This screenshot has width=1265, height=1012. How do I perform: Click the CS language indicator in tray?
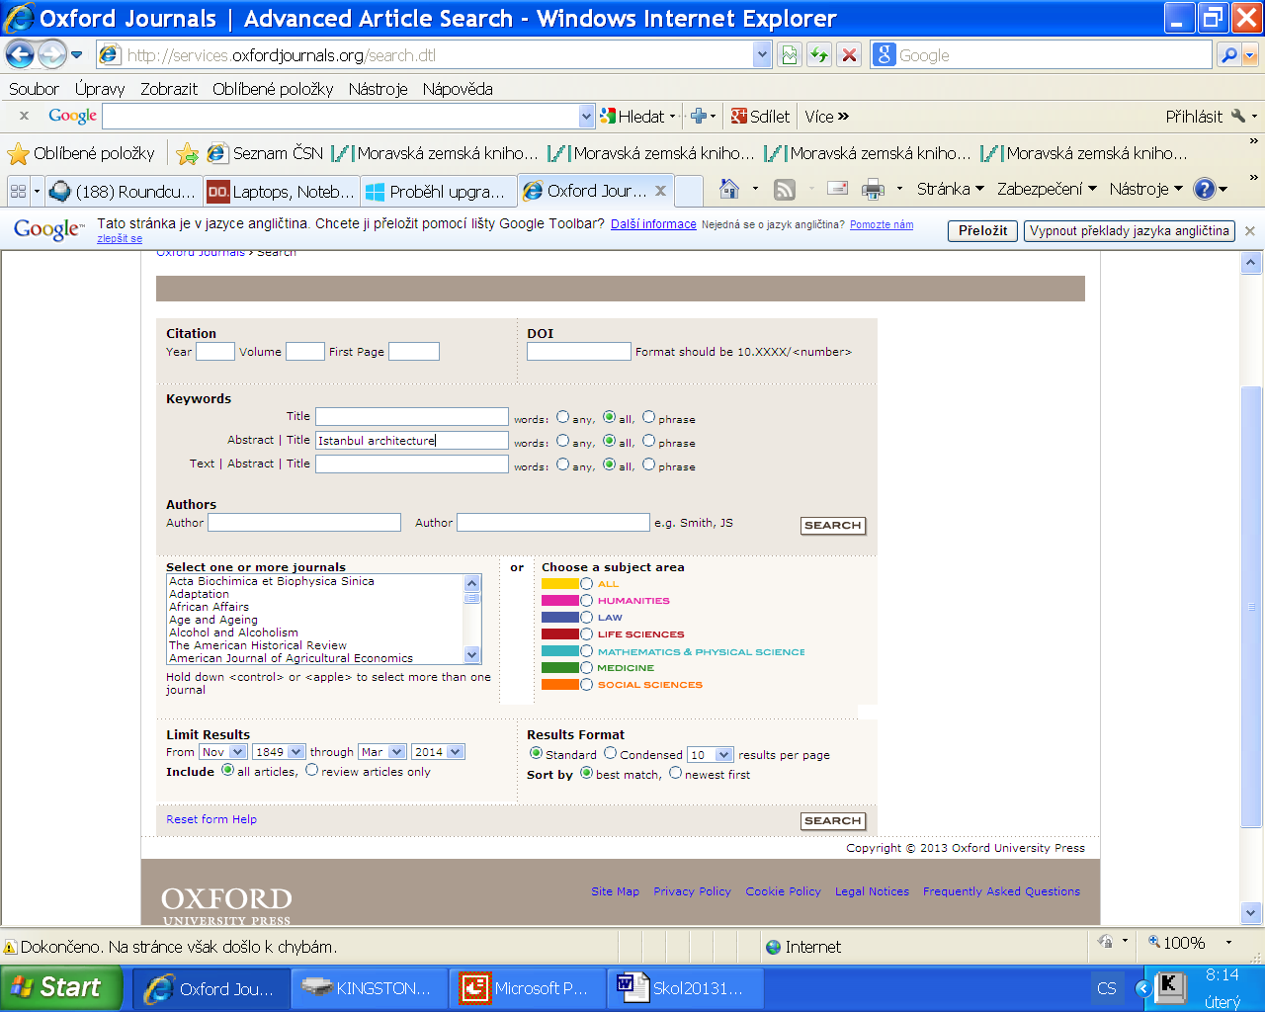(x=1106, y=988)
